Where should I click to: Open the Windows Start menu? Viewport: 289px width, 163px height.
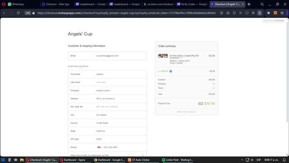click(x=3, y=160)
